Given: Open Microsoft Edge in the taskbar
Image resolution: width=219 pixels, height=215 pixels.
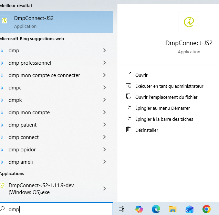Looking at the screenshot, I should 156,209.
